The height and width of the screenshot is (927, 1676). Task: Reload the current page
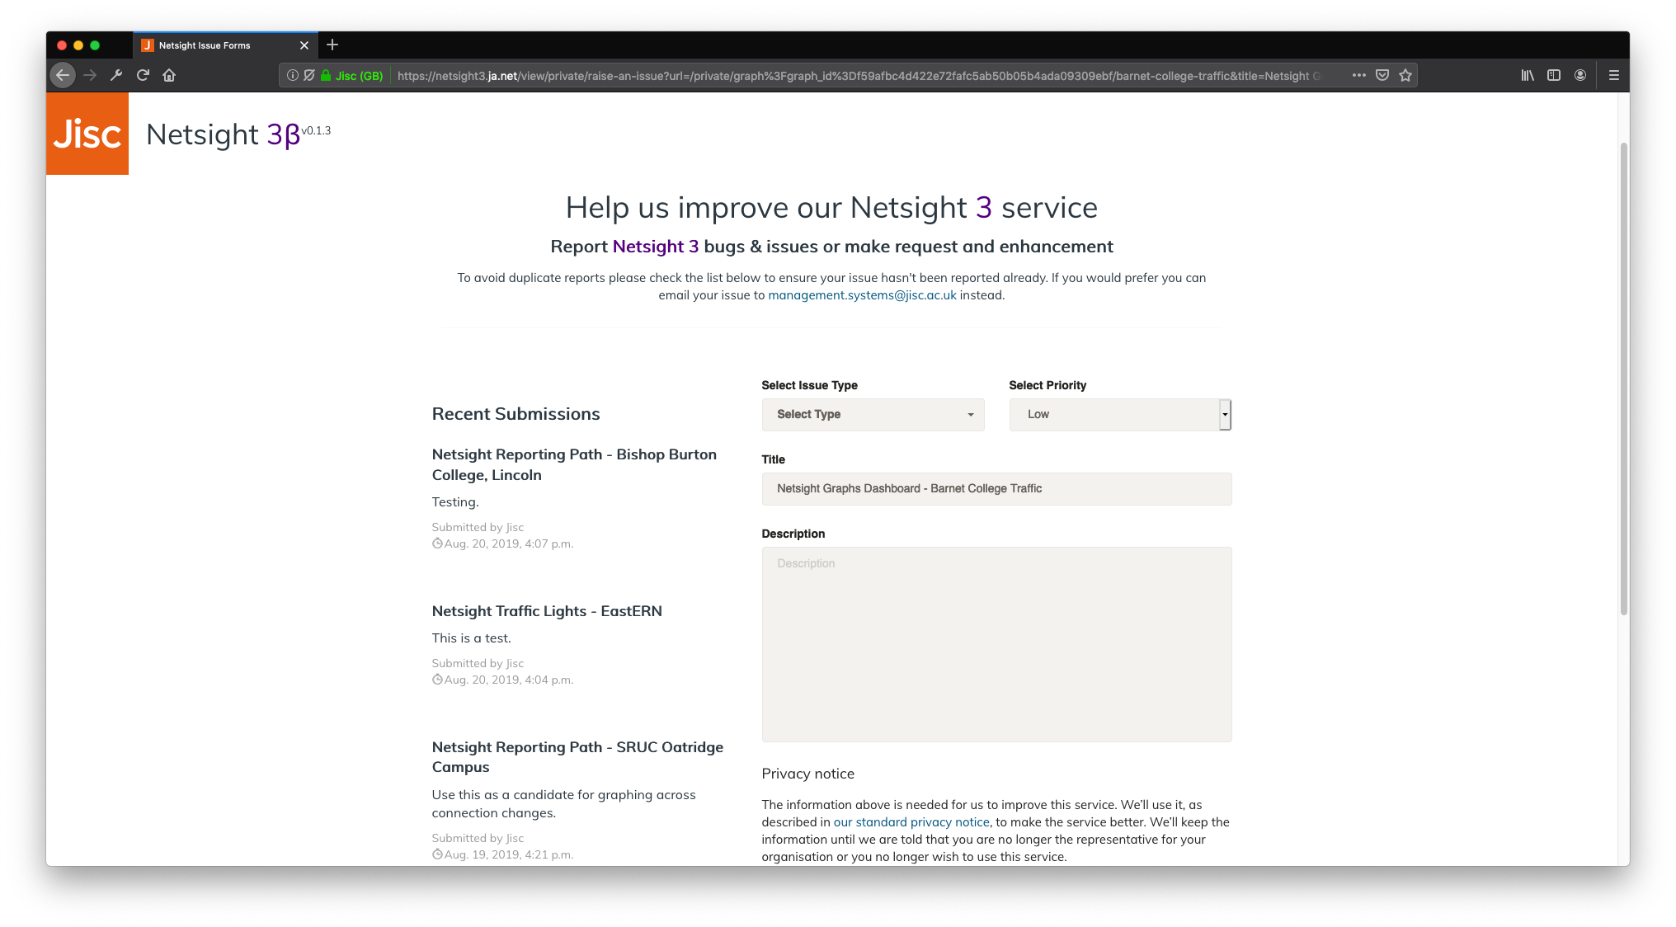click(x=143, y=75)
